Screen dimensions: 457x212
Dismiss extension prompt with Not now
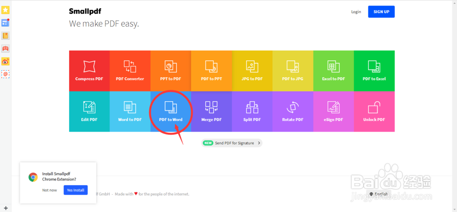tap(49, 190)
